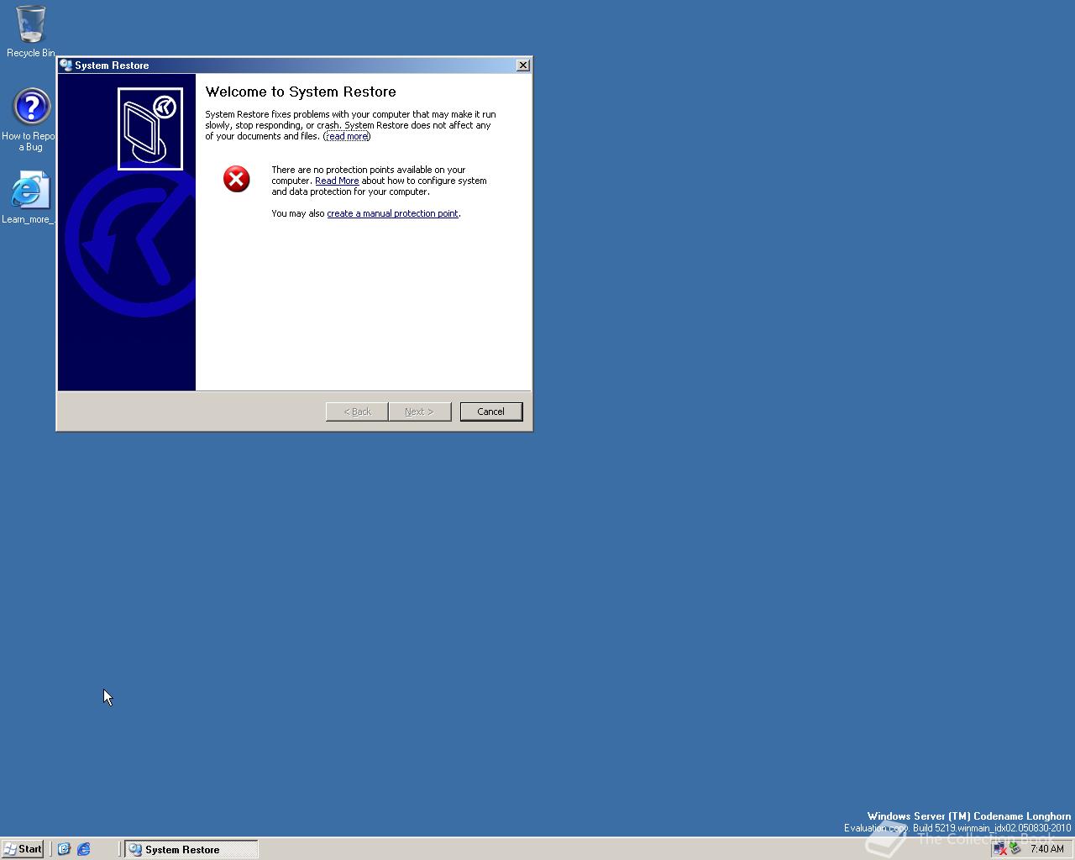
Task: Click the red error X icon
Action: pos(237,178)
